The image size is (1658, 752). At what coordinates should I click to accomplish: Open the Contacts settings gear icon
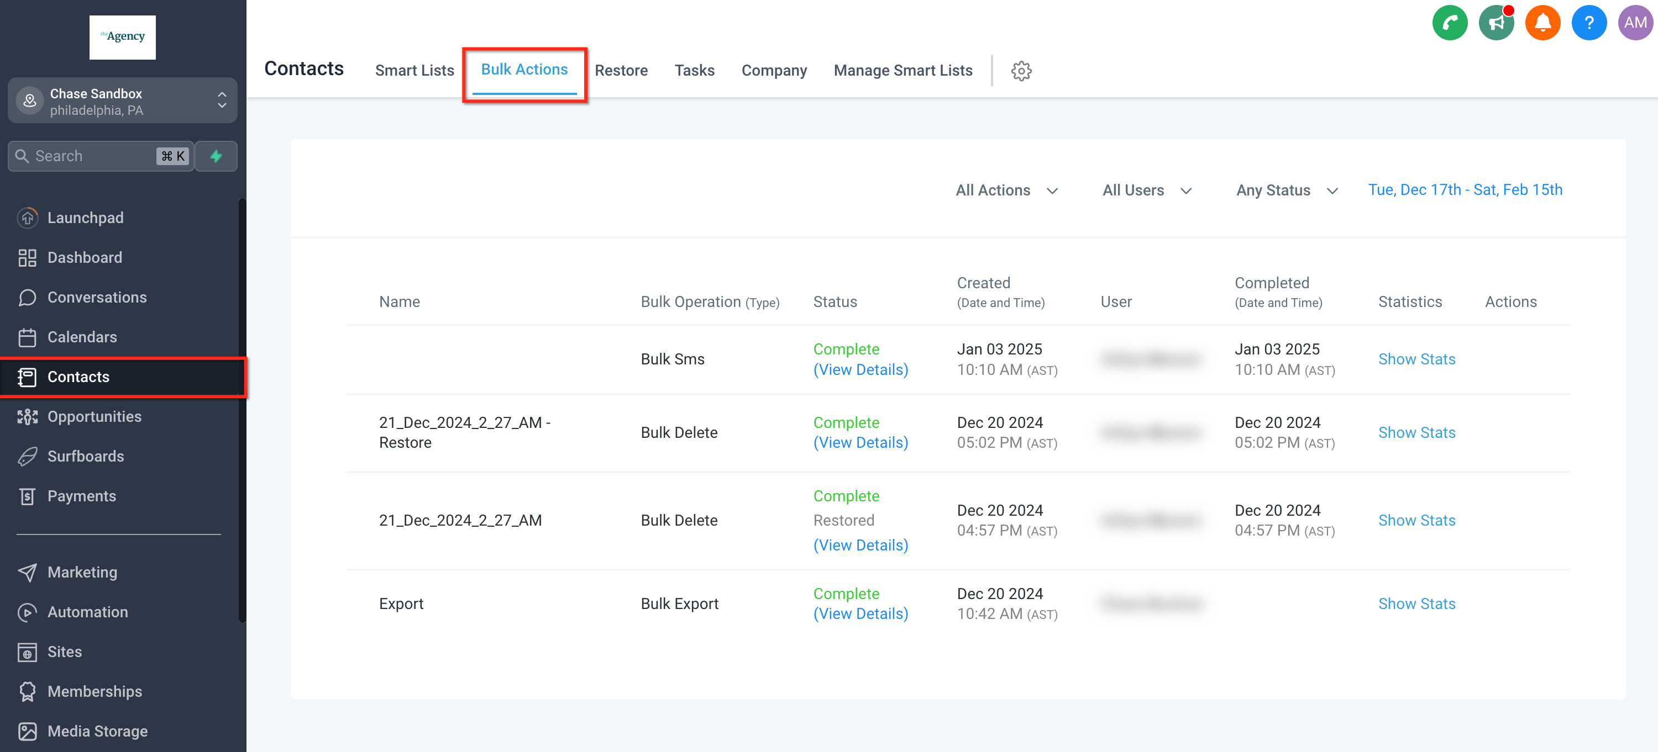pyautogui.click(x=1021, y=71)
